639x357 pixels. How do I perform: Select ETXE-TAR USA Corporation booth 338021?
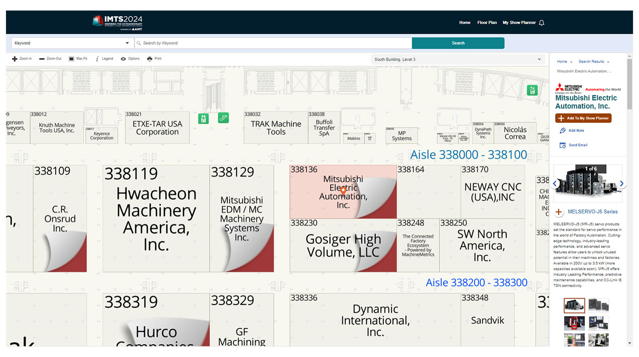(x=157, y=128)
